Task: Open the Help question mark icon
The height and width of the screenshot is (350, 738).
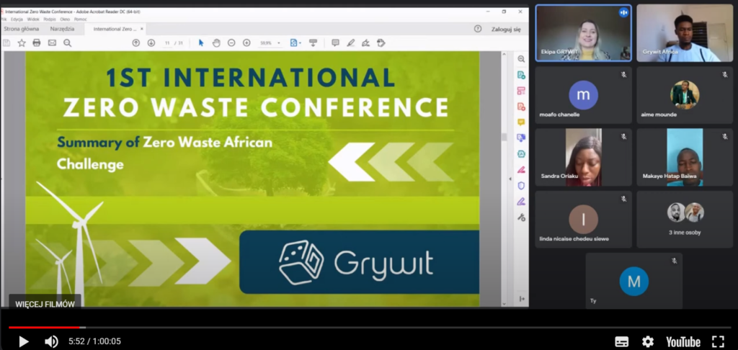Action: (478, 29)
